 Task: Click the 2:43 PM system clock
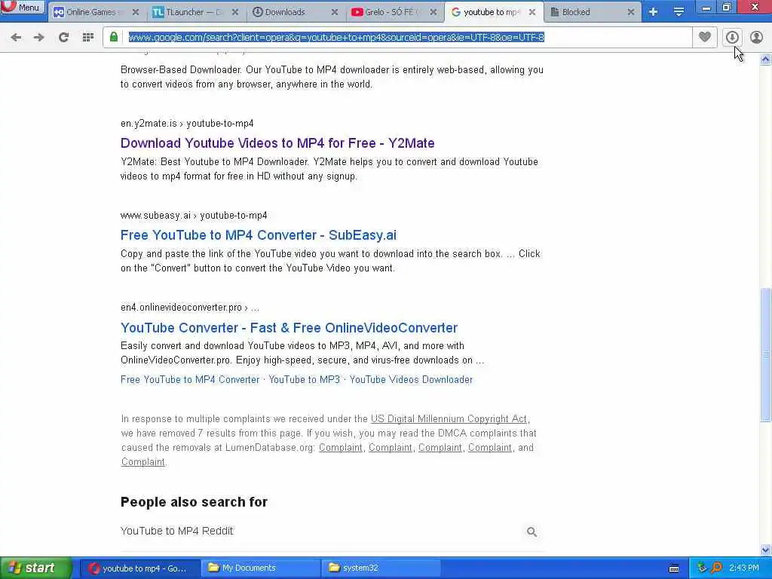(744, 568)
